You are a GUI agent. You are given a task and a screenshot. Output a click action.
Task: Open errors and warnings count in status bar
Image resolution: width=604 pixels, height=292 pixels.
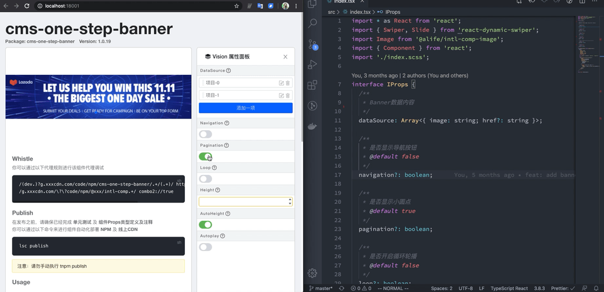coord(361,288)
